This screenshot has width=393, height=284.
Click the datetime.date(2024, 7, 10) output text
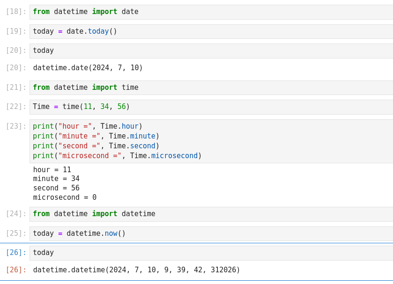pyautogui.click(x=88, y=68)
